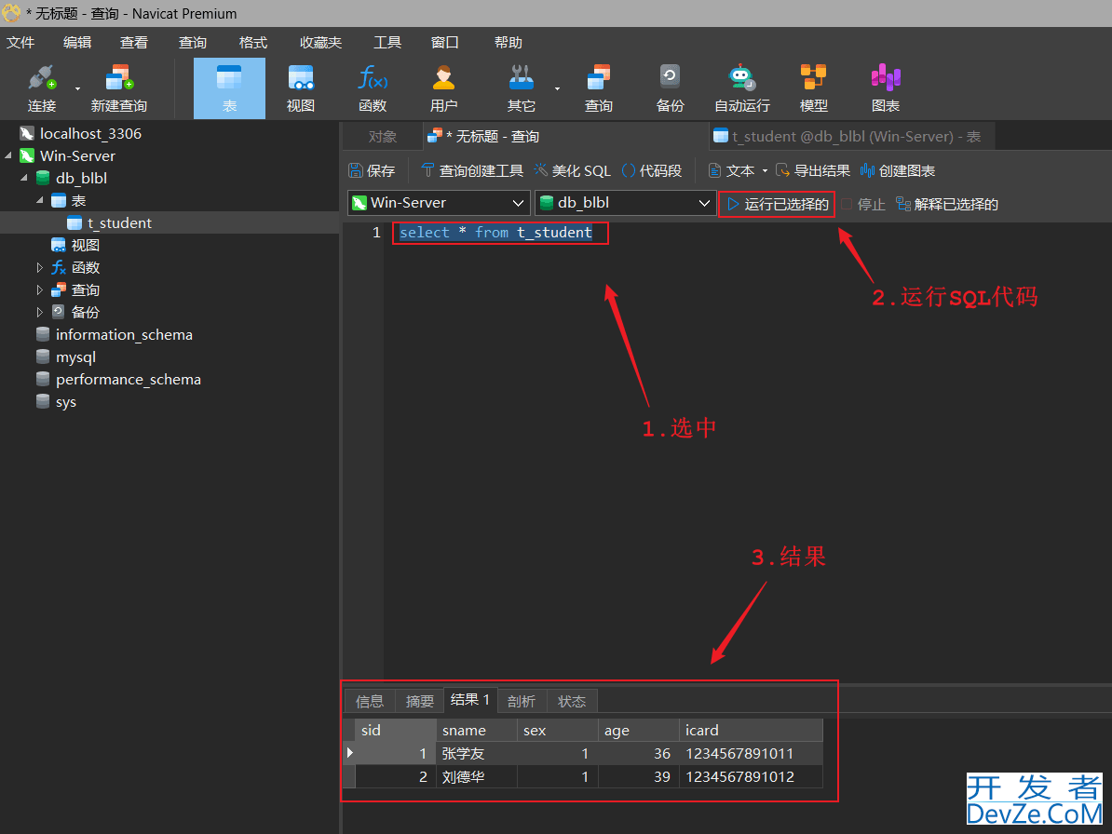Image resolution: width=1112 pixels, height=834 pixels.
Task: Open the 收藏夹 menu
Action: [320, 43]
